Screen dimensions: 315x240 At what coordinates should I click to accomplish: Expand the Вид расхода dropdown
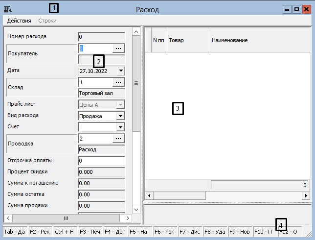(121, 116)
